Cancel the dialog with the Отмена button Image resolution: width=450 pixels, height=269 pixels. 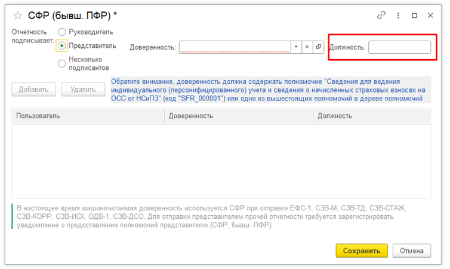click(x=411, y=250)
